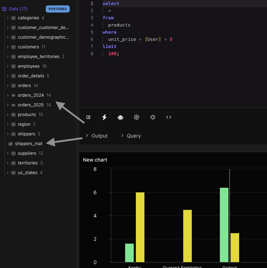Expand the categories table
Viewport: 267px width, 268px height.
tap(8, 18)
